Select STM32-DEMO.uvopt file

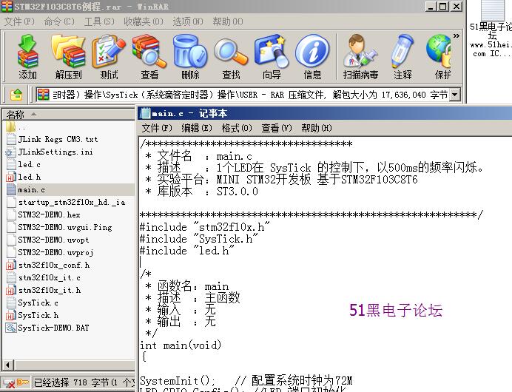(x=53, y=240)
